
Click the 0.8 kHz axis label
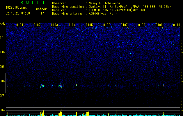pos(3,81)
